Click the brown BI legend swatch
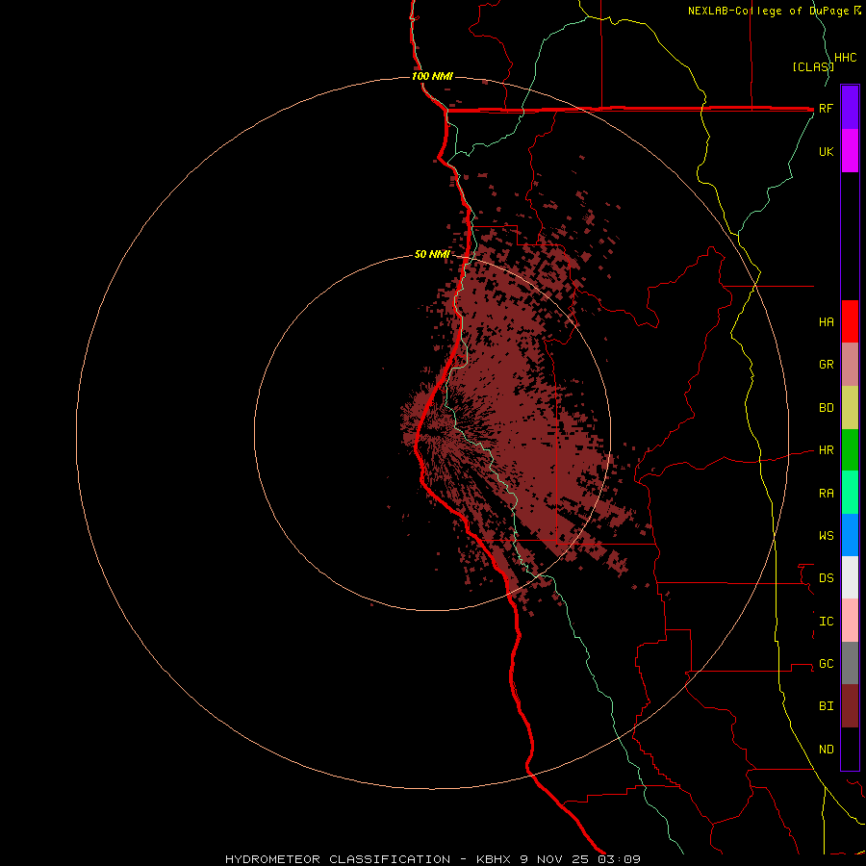866x866 pixels. point(850,706)
